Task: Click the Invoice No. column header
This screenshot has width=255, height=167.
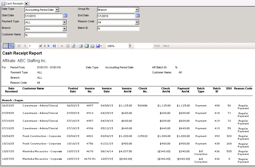Action: 90,90
